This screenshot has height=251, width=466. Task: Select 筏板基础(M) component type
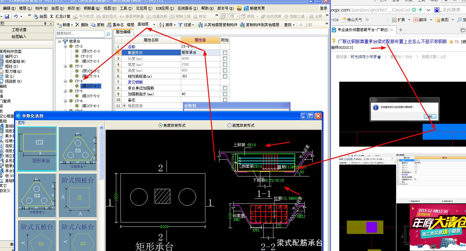pyautogui.click(x=13, y=61)
